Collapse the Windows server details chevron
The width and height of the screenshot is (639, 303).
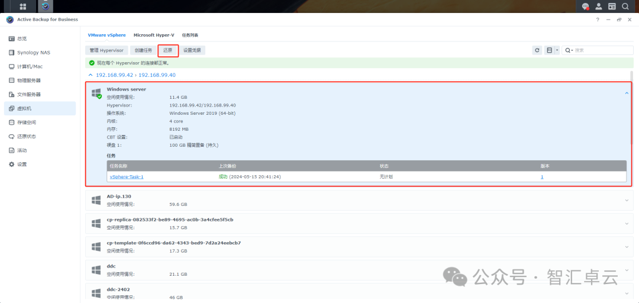pos(627,93)
